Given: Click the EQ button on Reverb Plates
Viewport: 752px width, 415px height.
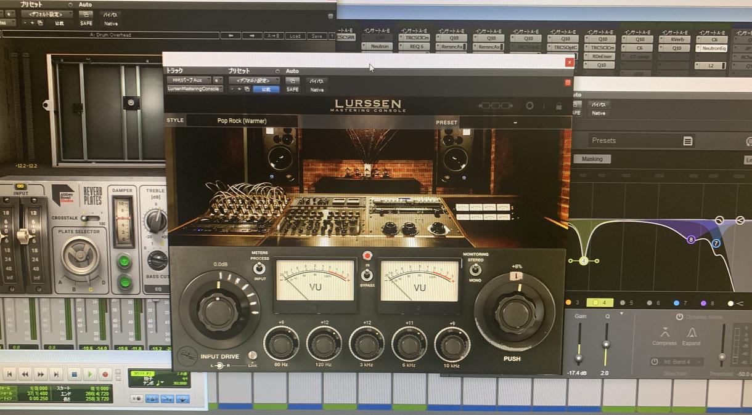Looking at the screenshot, I should (x=158, y=289).
